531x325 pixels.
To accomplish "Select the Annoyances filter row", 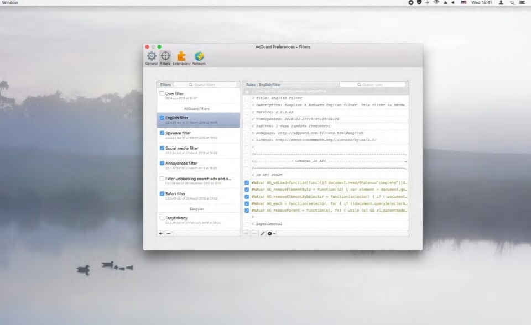I will pyautogui.click(x=198, y=166).
